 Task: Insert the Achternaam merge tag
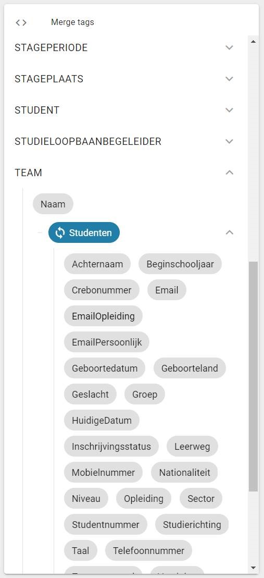click(97, 264)
